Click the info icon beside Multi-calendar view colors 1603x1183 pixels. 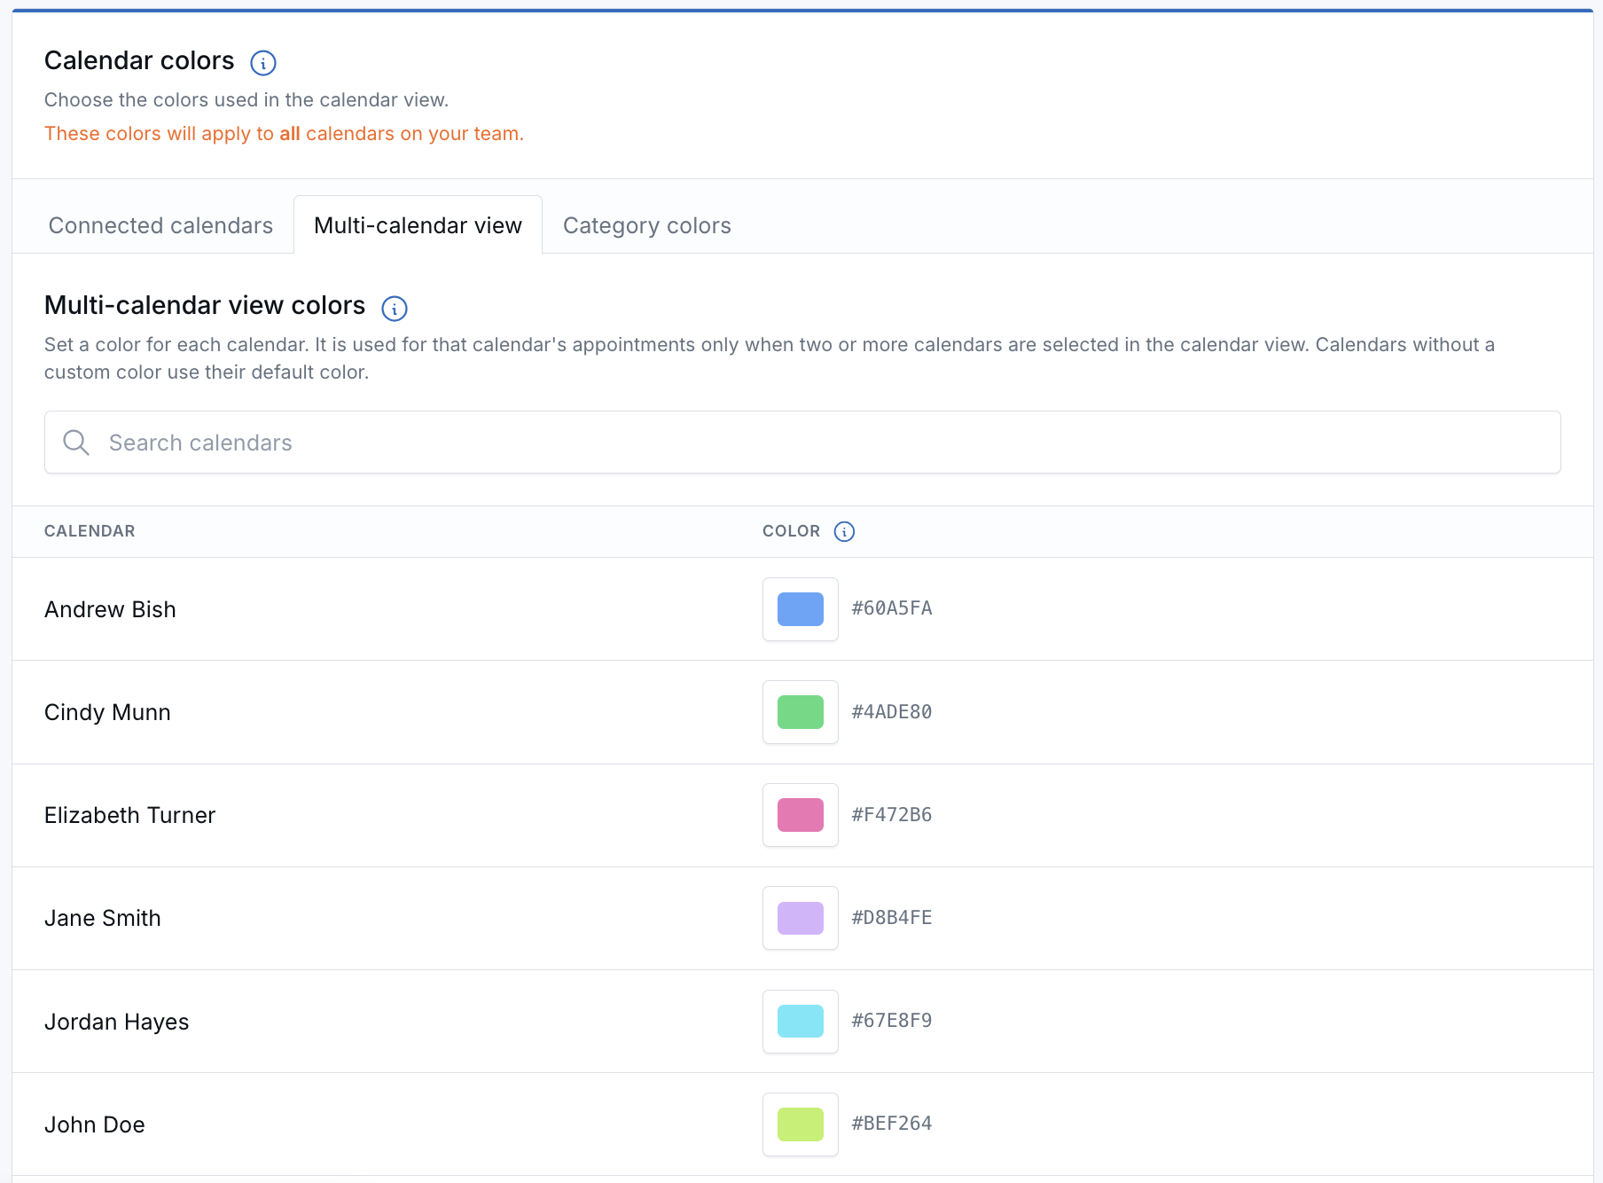click(x=395, y=309)
